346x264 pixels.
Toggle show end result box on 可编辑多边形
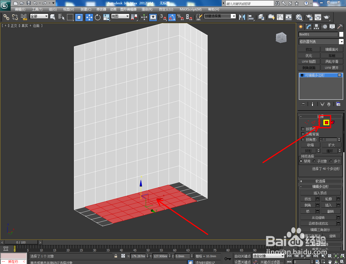(340, 75)
